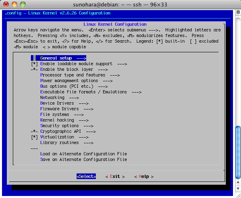Click the green zoom window button
241x198 pixels.
tap(23, 4)
